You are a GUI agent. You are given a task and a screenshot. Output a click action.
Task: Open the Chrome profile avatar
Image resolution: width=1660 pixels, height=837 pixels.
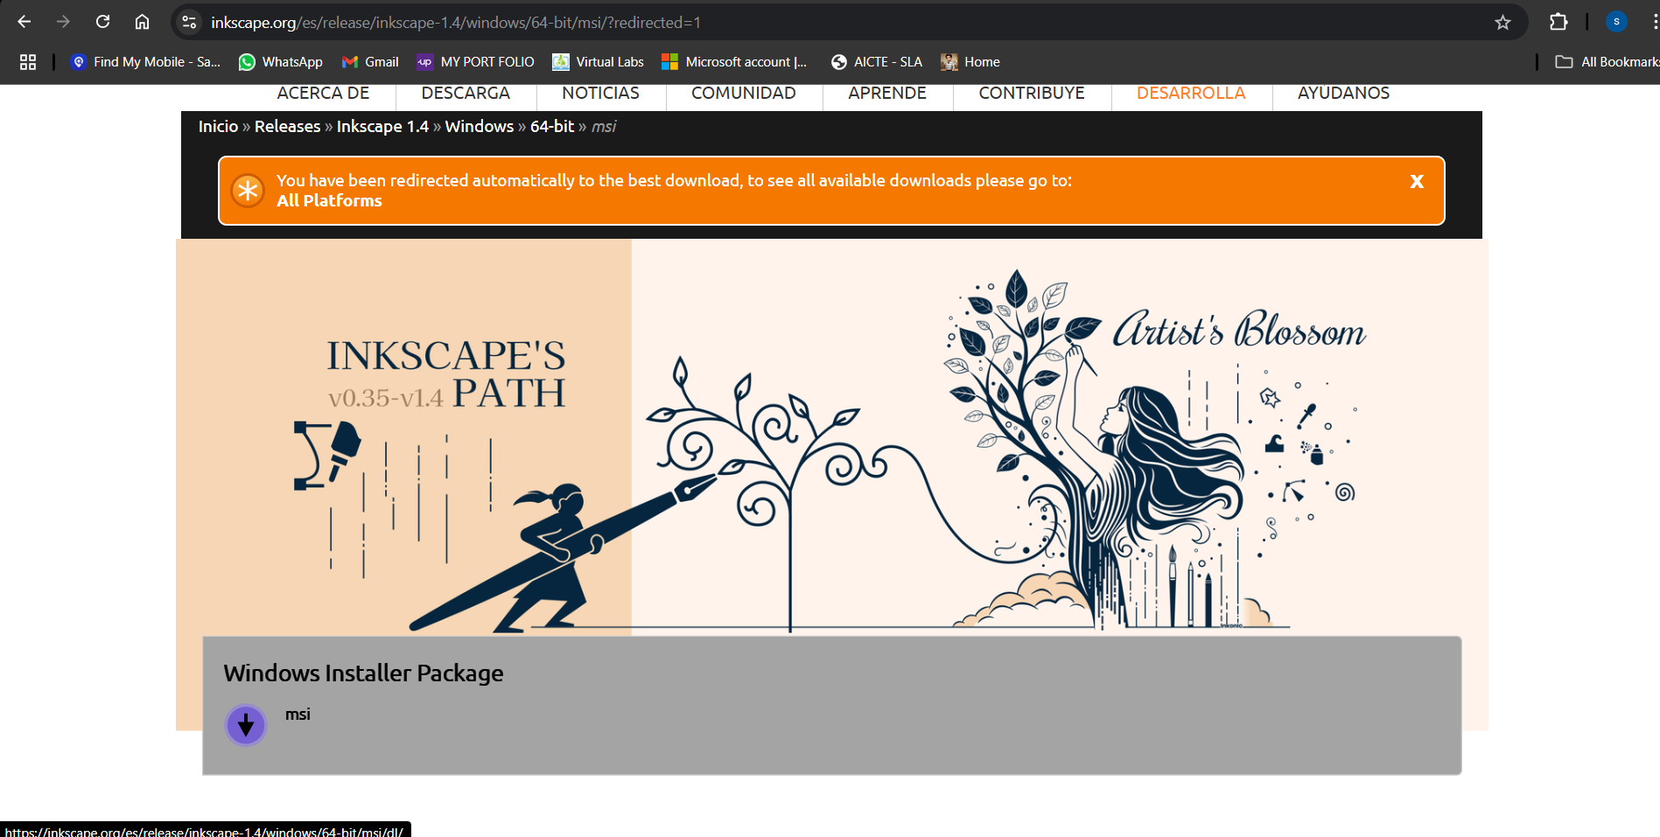(1616, 22)
